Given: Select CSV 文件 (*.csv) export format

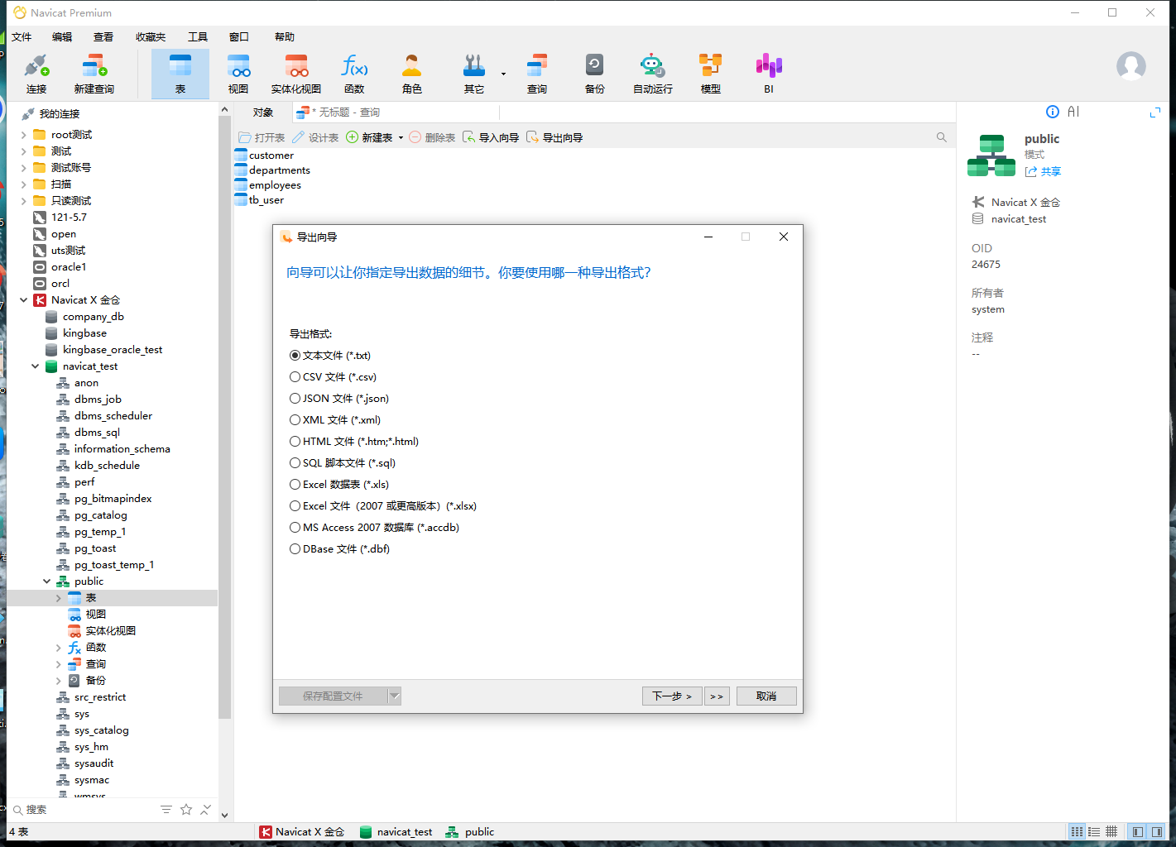Looking at the screenshot, I should pyautogui.click(x=333, y=377).
